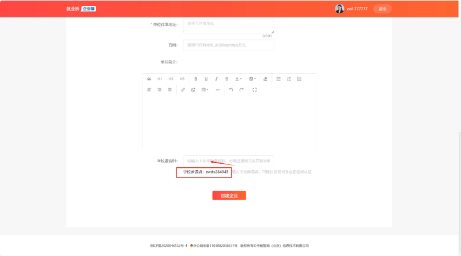This screenshot has width=461, height=256.
Task: Apply the H1 heading style
Action: [160, 79]
